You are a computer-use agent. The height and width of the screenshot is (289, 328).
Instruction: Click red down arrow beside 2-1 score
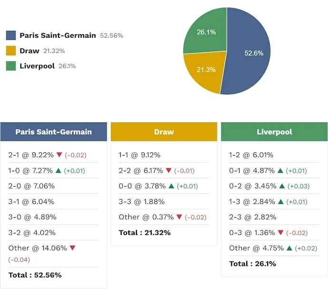(x=59, y=155)
